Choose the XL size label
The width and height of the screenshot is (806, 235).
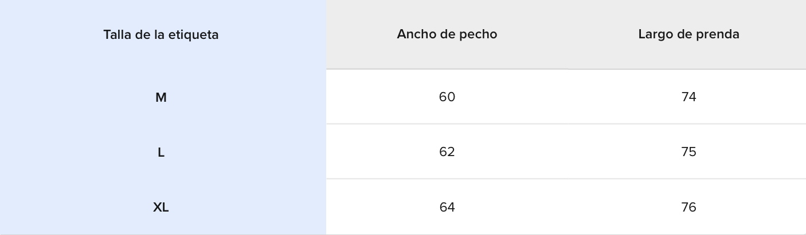(161, 208)
